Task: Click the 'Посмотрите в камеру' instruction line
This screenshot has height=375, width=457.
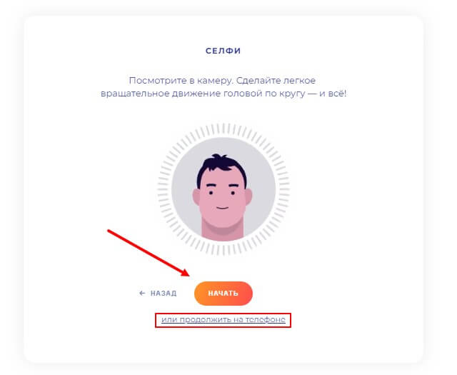Action: 222,81
